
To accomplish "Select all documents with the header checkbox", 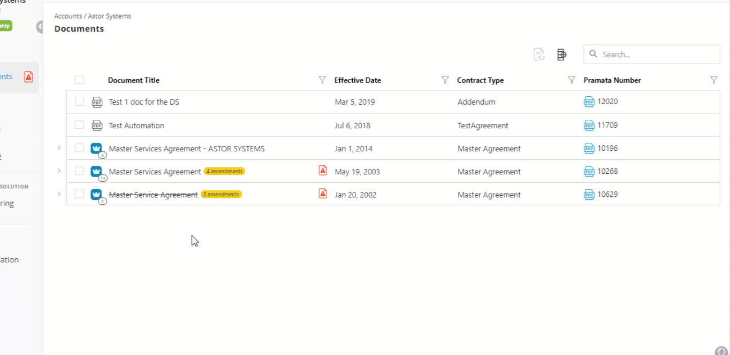I will [79, 80].
